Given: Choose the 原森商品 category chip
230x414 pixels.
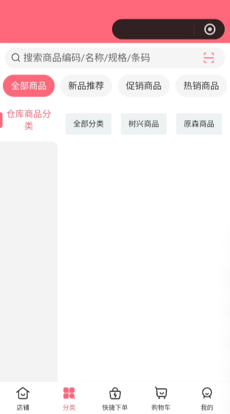Looking at the screenshot, I should [x=199, y=124].
